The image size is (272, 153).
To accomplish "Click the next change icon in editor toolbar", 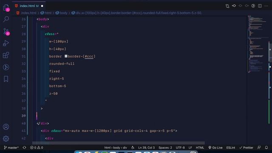I will (x=246, y=6).
